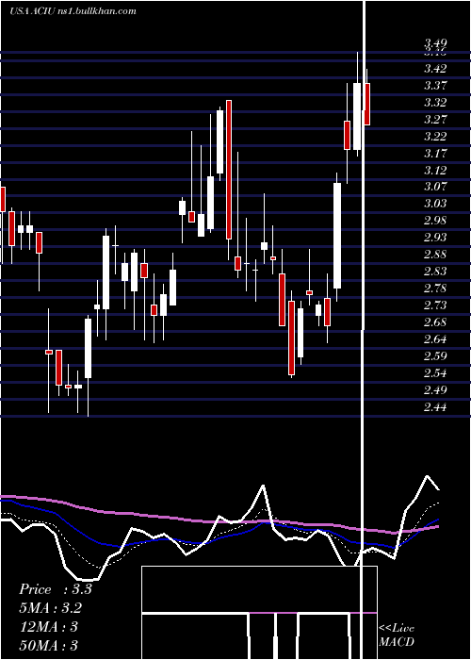471x660 pixels.
Task: Click the 'USA ACIU ns1.bullkhan.com' header text
Action: pos(73,11)
